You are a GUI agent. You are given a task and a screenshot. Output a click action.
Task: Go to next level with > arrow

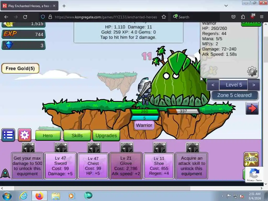coord(254,85)
